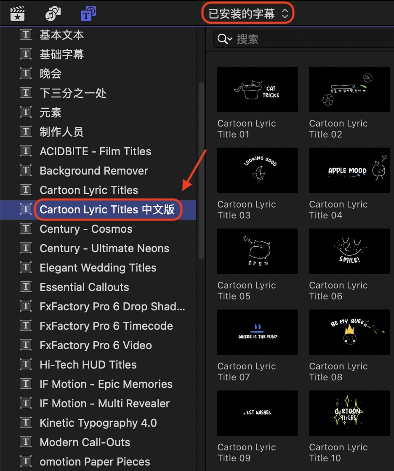Click the search magnifier icon
394x471 pixels.
click(223, 39)
